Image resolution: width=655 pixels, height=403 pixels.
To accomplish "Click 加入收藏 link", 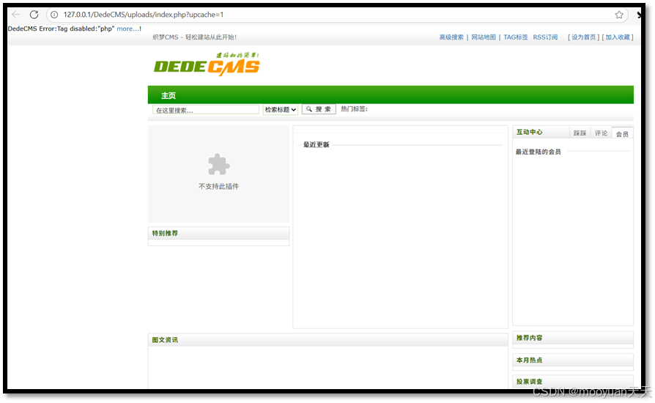I will (618, 37).
